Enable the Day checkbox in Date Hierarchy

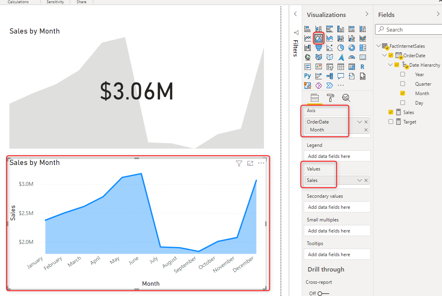click(x=402, y=103)
